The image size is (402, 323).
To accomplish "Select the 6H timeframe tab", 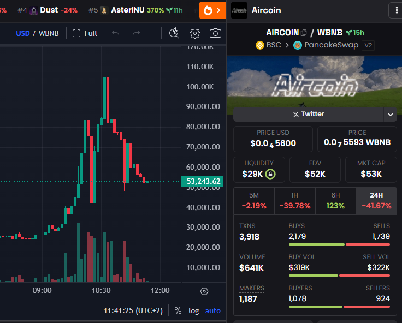I will click(335, 201).
